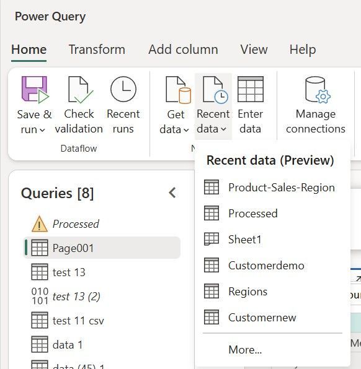Click table icon beside Processed in recent list
The image size is (361, 369).
(x=212, y=213)
